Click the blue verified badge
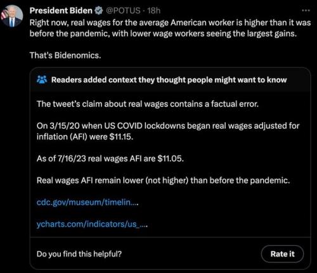 pyautogui.click(x=98, y=11)
